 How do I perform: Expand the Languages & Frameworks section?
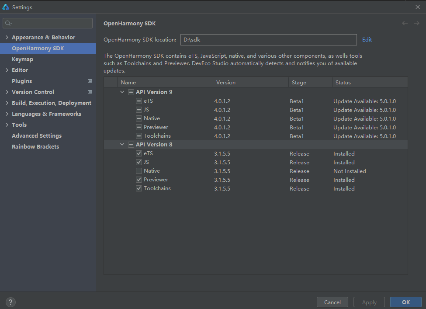pyautogui.click(x=7, y=114)
